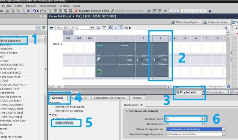The height and width of the screenshot is (140, 238).
Task: Click the zoom magnifier icon in device view
Action: point(126,28)
